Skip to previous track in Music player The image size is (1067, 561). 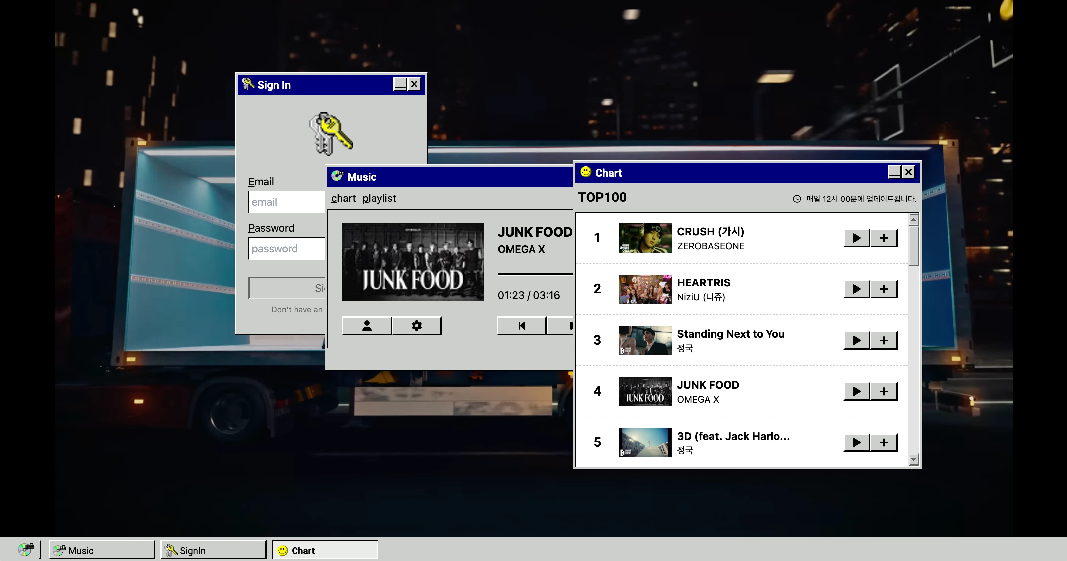coord(522,326)
